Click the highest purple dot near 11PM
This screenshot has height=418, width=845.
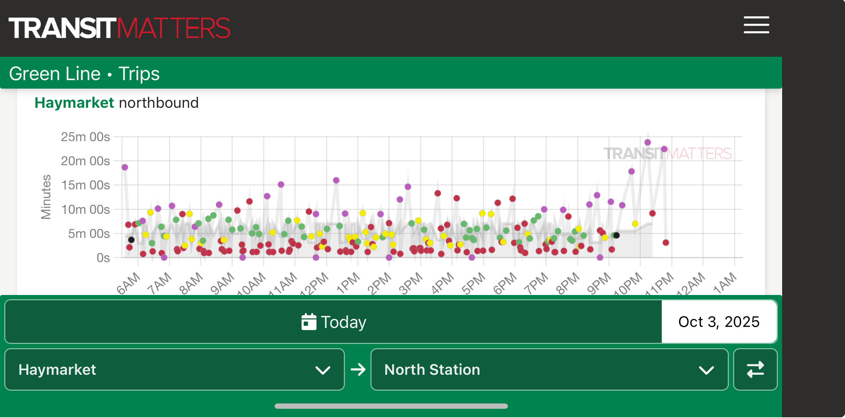[648, 143]
